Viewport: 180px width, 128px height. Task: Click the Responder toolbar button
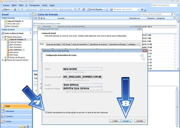(x=31, y=9)
